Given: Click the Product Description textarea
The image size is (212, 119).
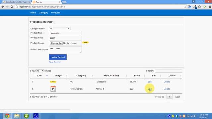Looking at the screenshot, I should [65, 49].
